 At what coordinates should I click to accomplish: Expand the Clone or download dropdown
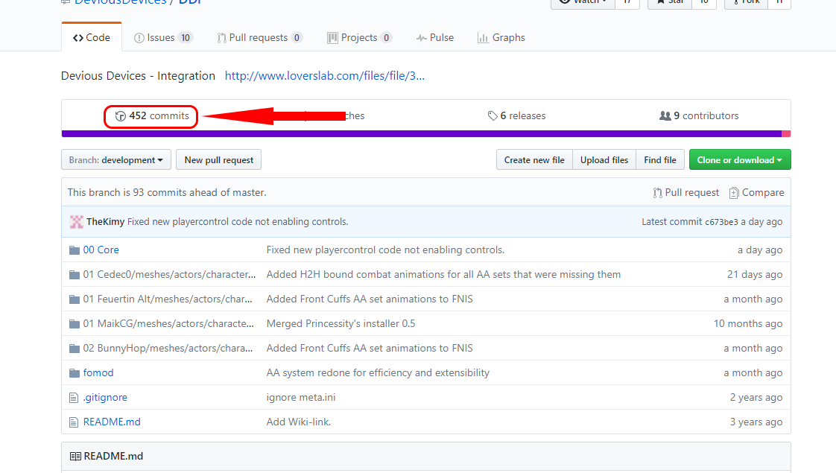(740, 159)
